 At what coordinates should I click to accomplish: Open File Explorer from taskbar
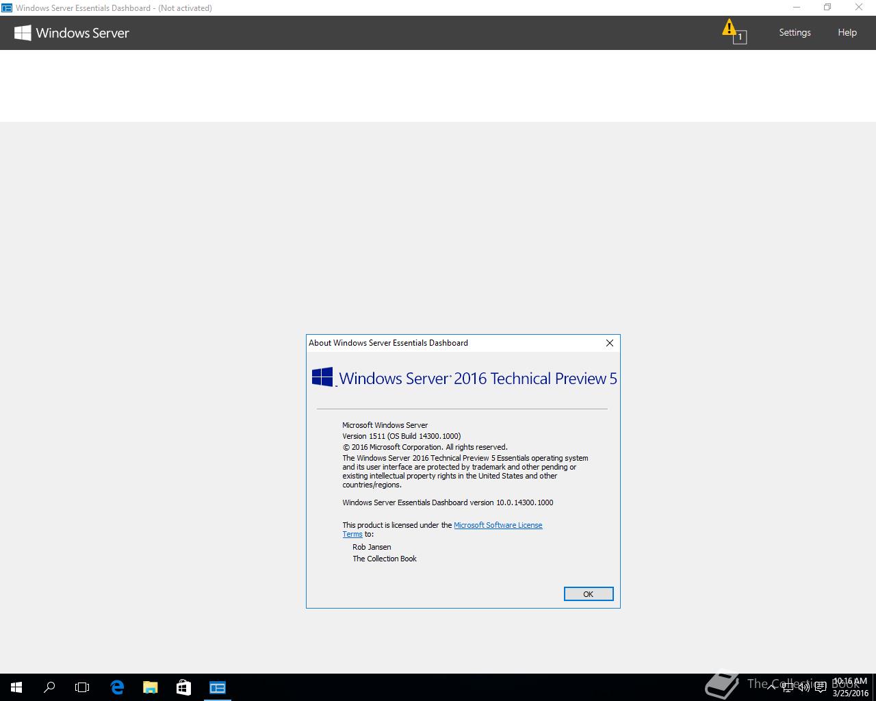[150, 687]
